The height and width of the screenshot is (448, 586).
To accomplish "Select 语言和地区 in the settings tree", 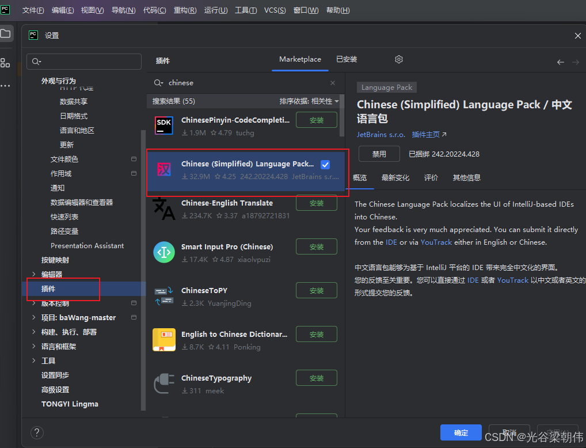I will pyautogui.click(x=77, y=131).
